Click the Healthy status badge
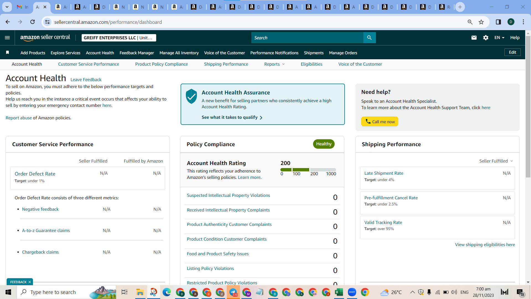Viewport: 531px width, 299px height. coord(324,144)
